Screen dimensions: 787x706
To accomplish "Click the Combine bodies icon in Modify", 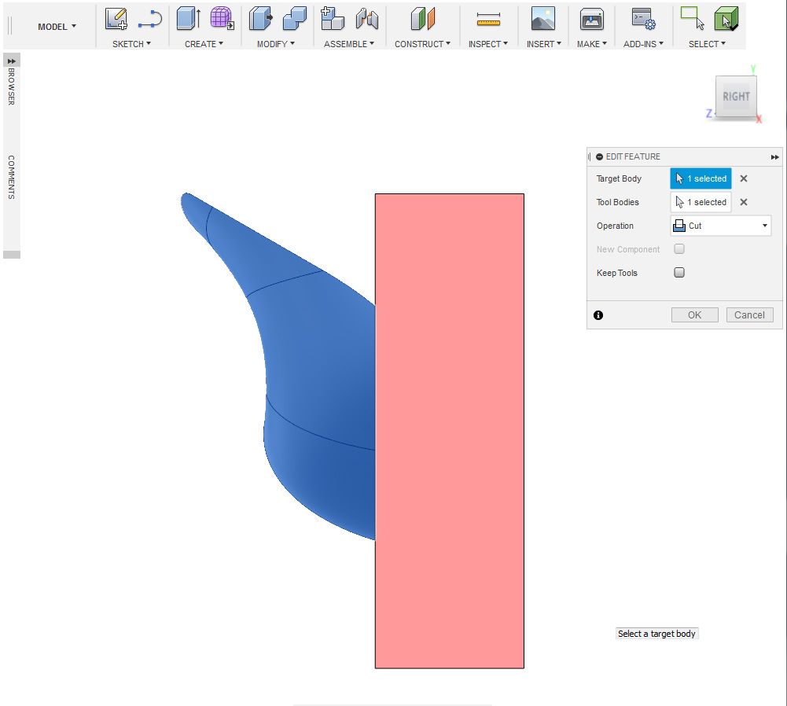I will click(295, 19).
